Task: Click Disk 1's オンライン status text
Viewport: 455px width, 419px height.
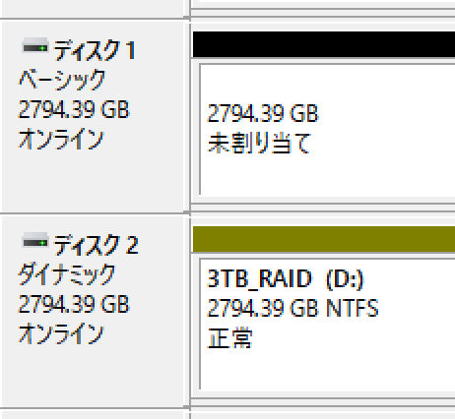Action: pyautogui.click(x=61, y=140)
